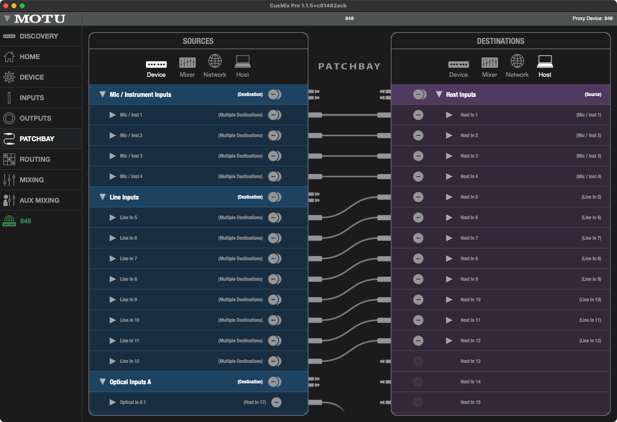This screenshot has width=617, height=422.
Task: Click the remove button for Host In 9
Action: pyautogui.click(x=418, y=279)
